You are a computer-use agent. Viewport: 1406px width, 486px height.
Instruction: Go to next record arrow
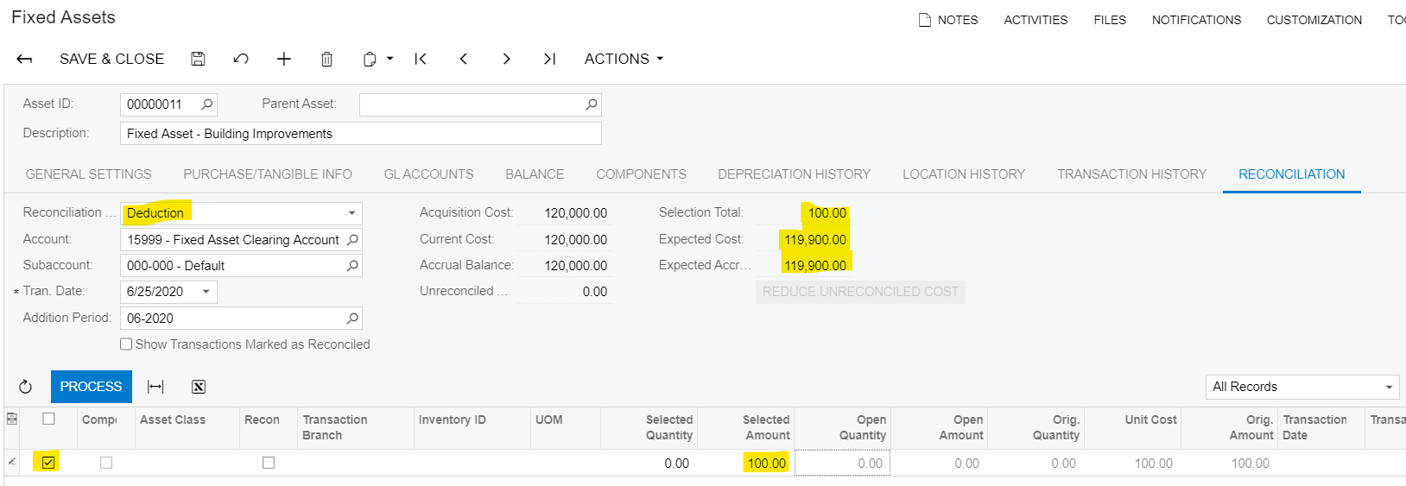click(506, 59)
